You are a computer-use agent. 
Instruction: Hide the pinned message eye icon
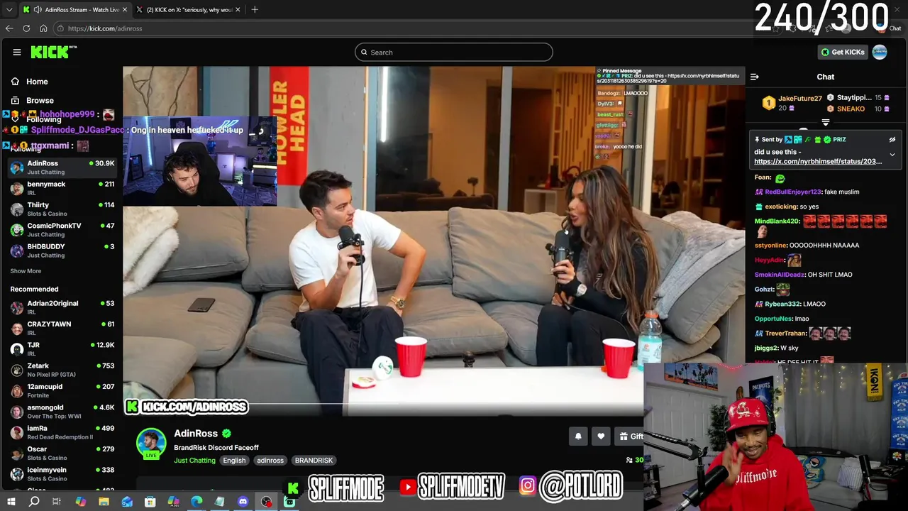coord(892,140)
